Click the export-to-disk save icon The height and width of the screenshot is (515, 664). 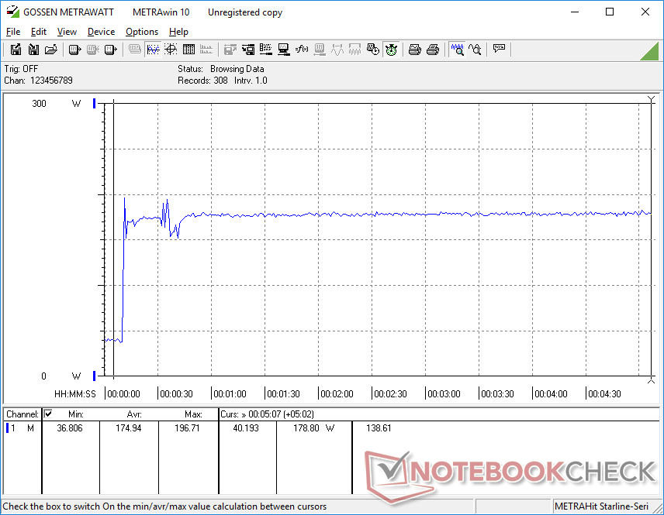click(16, 50)
